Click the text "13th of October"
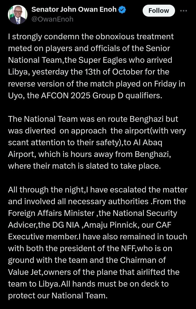Screen dimensions: 196x309 pyautogui.click(x=115, y=72)
